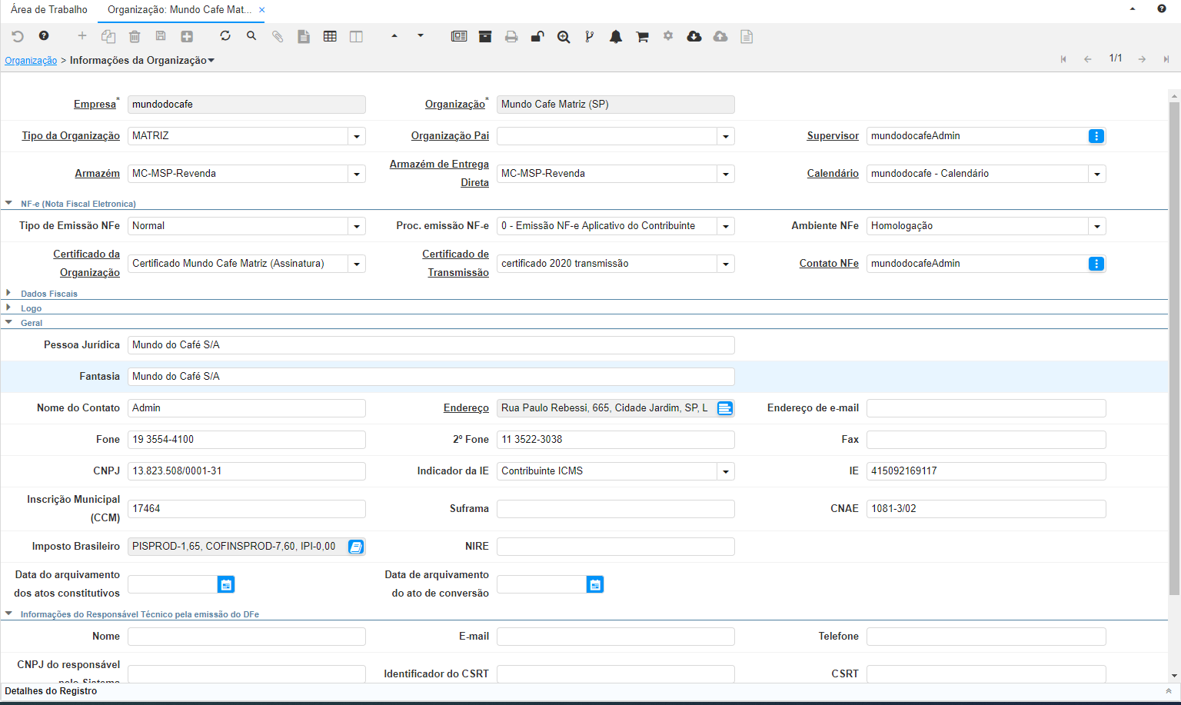
Task: Open the Endereço address editor icon
Action: pyautogui.click(x=724, y=408)
